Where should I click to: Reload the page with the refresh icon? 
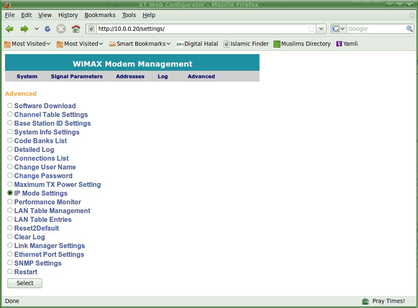(x=48, y=29)
